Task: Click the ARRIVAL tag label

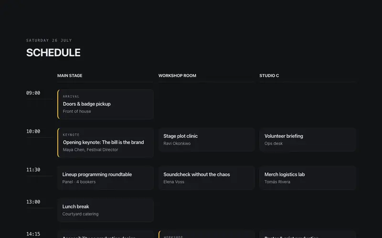Action: pos(71,97)
